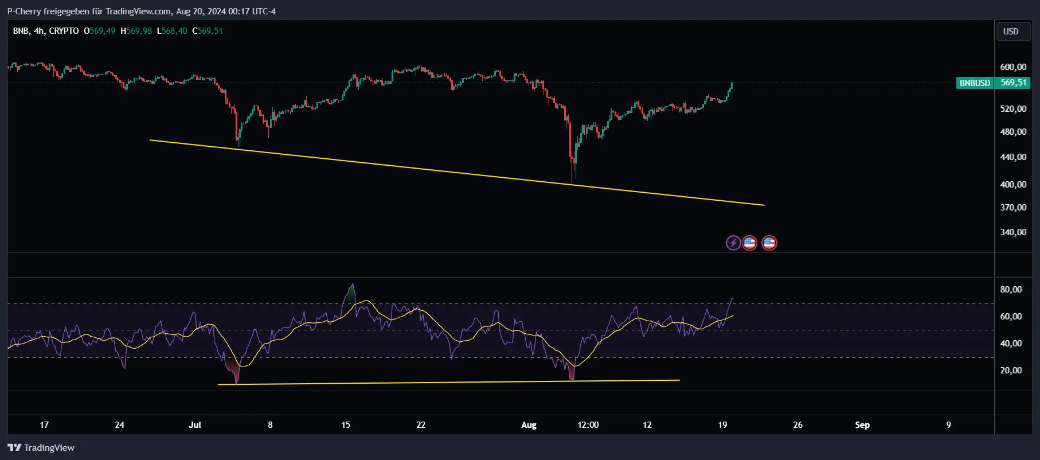The height and width of the screenshot is (460, 1040).
Task: Click the Jul label on time axis
Action: (195, 425)
